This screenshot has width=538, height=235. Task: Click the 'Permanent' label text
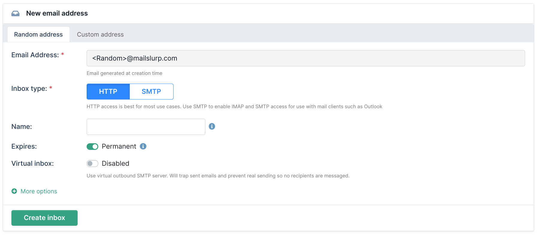coord(119,146)
